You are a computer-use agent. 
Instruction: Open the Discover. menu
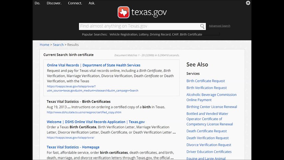[x=54, y=3]
